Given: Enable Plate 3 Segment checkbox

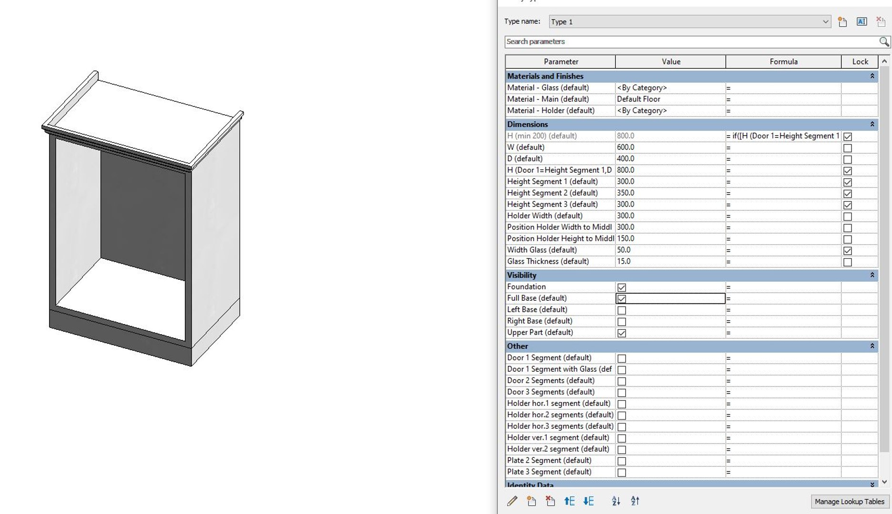Looking at the screenshot, I should pyautogui.click(x=621, y=473).
